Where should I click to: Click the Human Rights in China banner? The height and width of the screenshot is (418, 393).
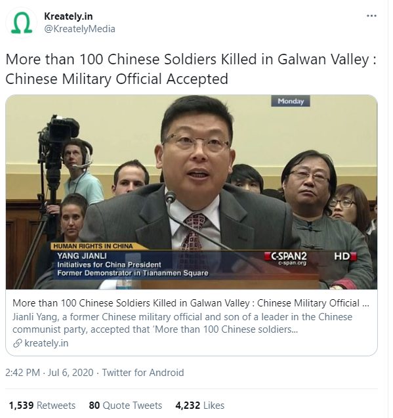tap(93, 246)
